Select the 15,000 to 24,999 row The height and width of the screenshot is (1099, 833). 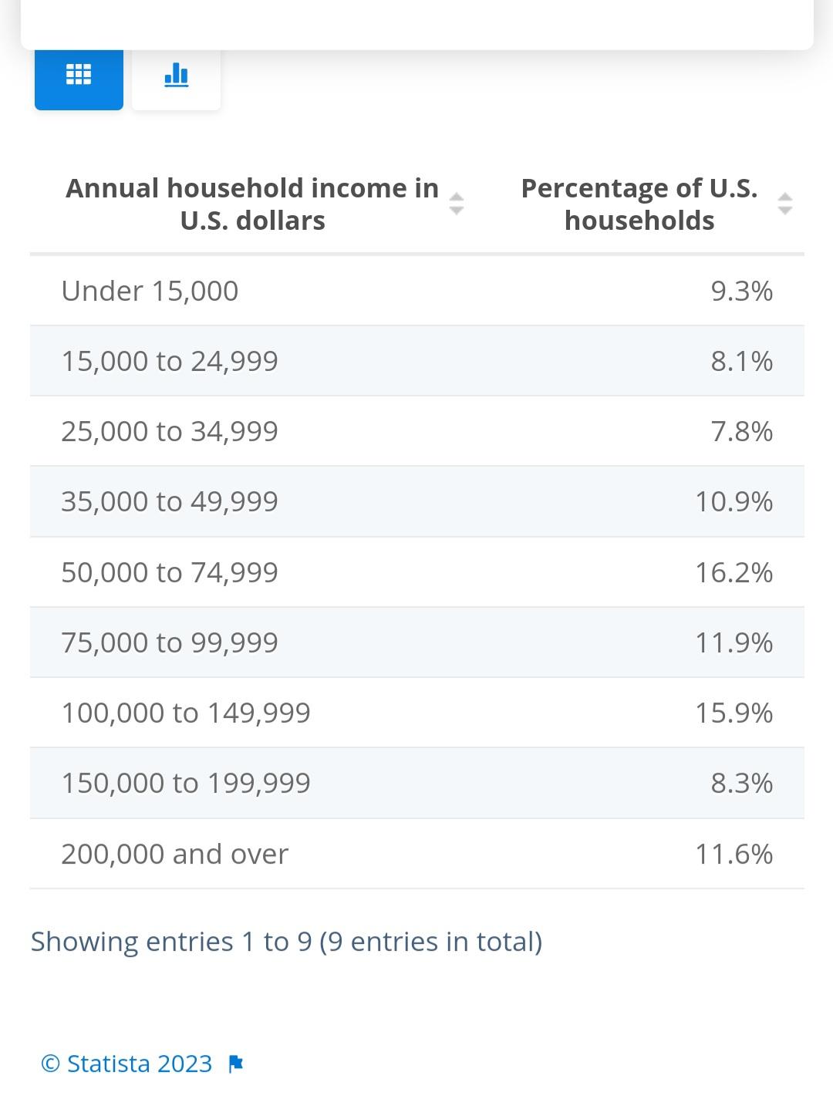click(417, 361)
